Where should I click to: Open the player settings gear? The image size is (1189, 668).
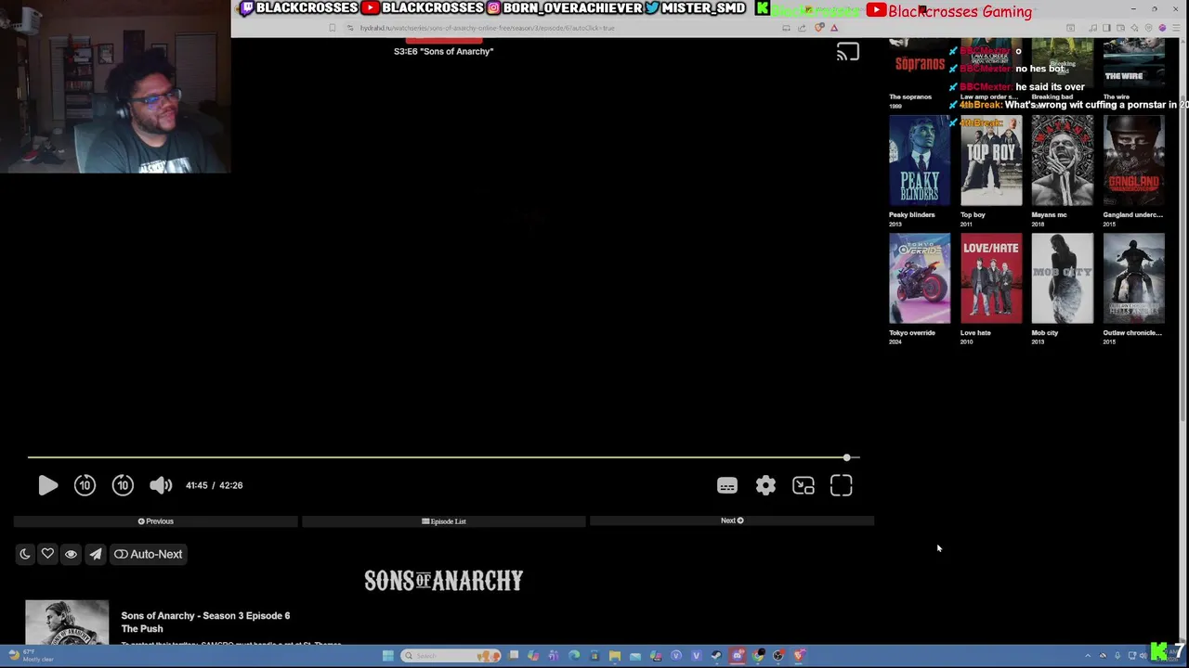tap(765, 485)
